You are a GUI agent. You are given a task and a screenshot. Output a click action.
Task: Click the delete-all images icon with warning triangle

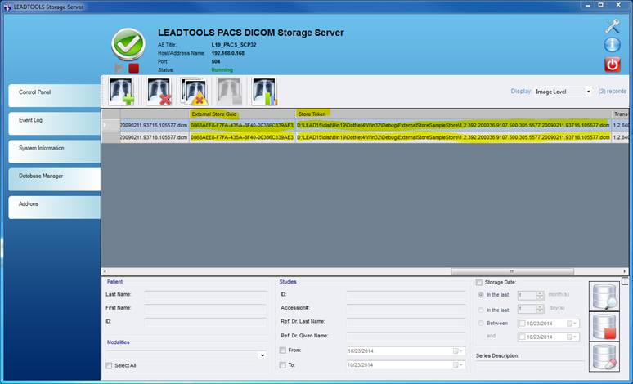(x=195, y=92)
